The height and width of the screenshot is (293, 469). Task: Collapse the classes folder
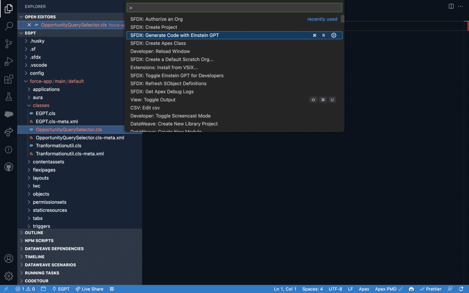tap(41, 105)
